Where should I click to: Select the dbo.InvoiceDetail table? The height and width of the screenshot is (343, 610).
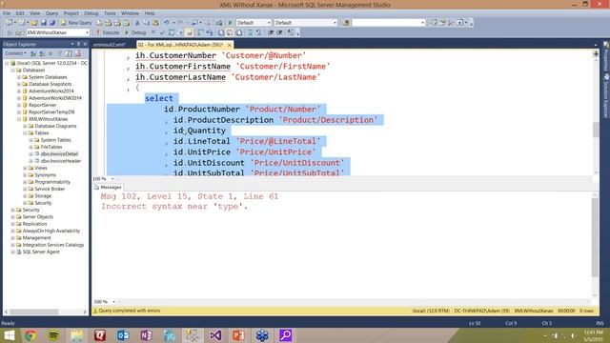click(x=59, y=154)
